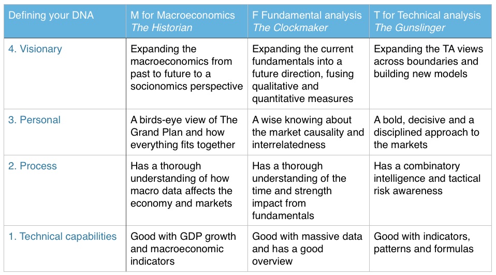This screenshot has height=275, width=496.
Task: Click the 'Good with indicators, patterns and formulas' cell
Action: pos(430,249)
